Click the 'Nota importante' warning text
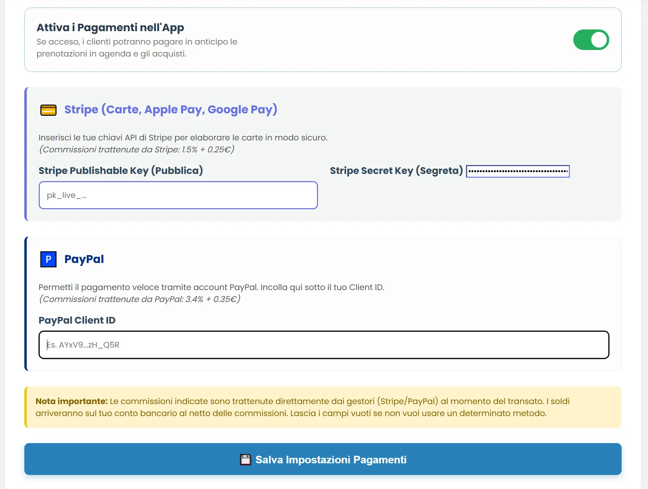This screenshot has width=648, height=489. 303,407
